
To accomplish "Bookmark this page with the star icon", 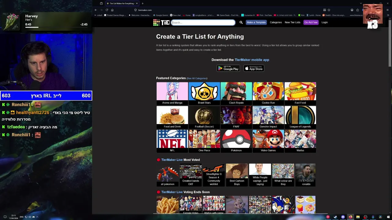I will tap(329, 10).
